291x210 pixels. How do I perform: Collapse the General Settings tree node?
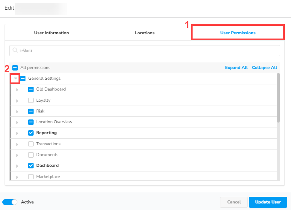click(x=15, y=79)
